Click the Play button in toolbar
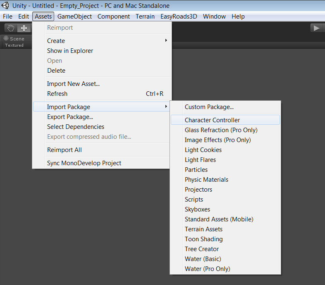This screenshot has height=285, width=325. tap(316, 28)
